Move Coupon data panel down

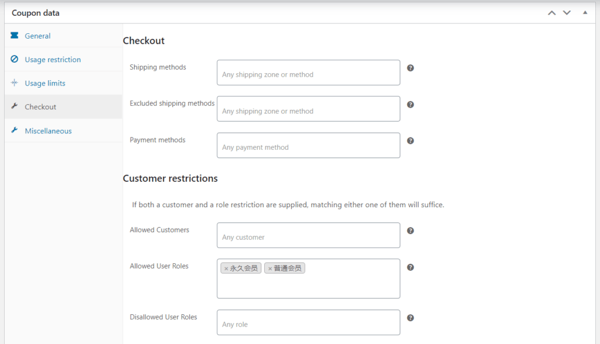point(567,13)
